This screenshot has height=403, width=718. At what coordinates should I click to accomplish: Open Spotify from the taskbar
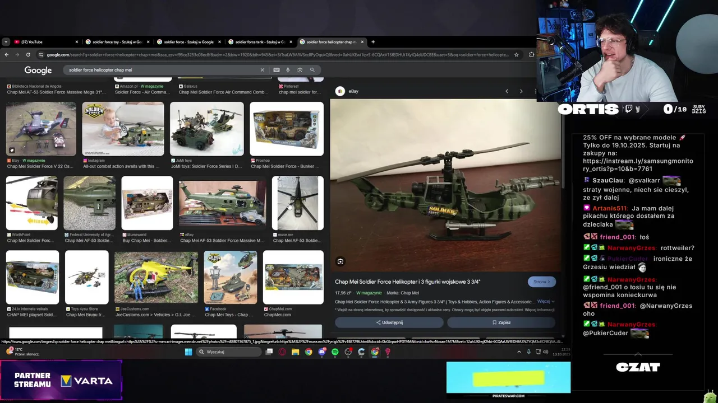(335, 352)
